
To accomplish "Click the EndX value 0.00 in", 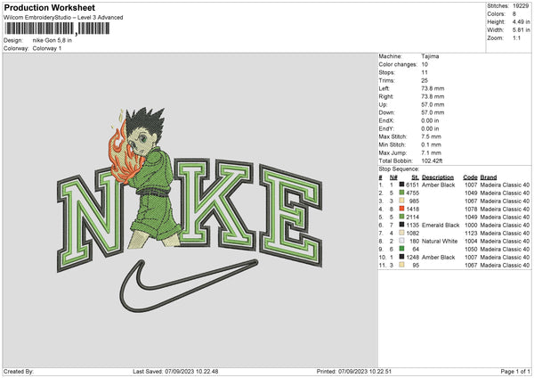I will [430, 120].
